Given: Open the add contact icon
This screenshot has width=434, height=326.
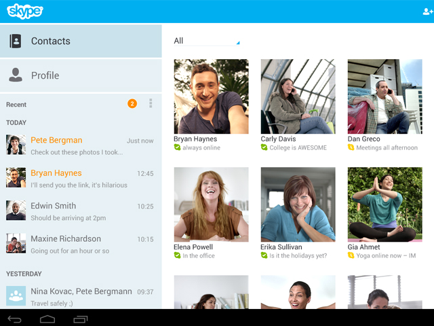Looking at the screenshot, I should (x=428, y=12).
